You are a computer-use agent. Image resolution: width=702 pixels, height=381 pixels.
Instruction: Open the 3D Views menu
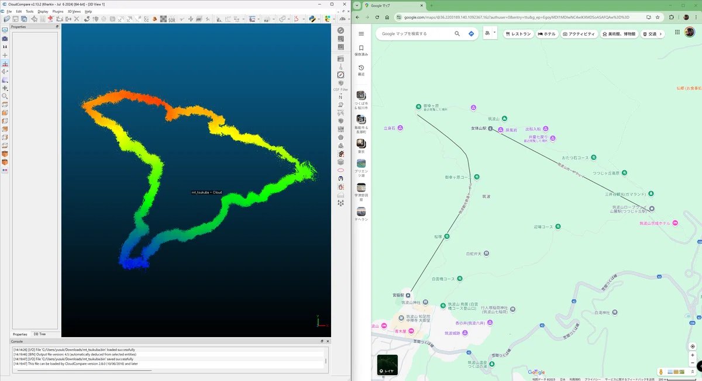(74, 11)
